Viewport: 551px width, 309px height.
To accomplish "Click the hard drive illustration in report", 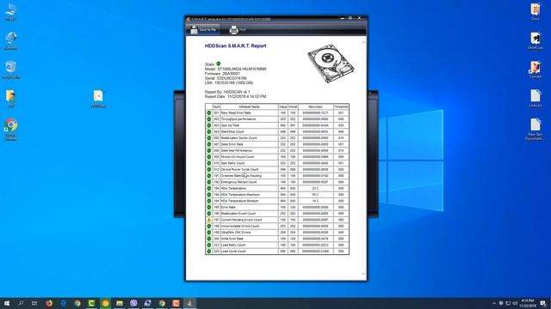I will click(x=331, y=63).
